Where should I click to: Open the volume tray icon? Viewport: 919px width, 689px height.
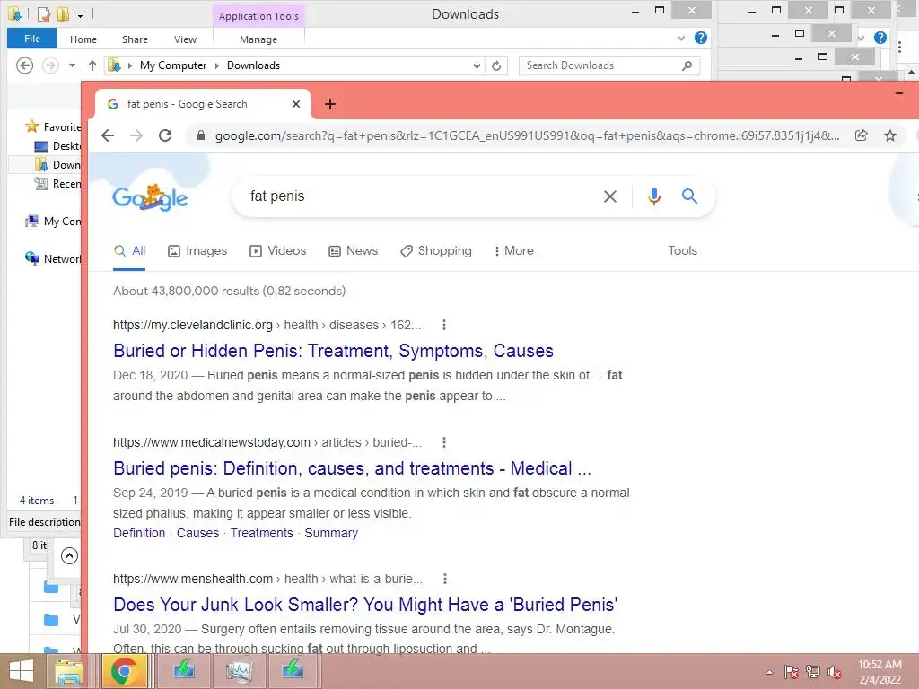pyautogui.click(x=834, y=672)
